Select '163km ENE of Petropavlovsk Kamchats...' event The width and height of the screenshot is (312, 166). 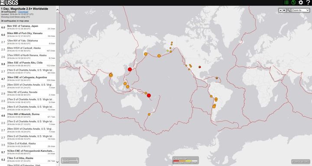pos(28,152)
